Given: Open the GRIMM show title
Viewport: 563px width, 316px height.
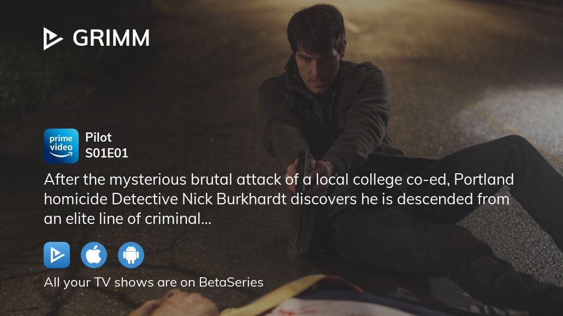Looking at the screenshot, I should 111,38.
